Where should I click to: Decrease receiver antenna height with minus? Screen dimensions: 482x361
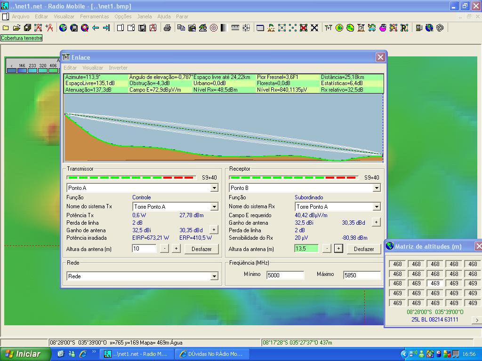click(x=327, y=249)
